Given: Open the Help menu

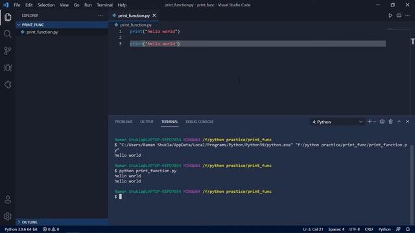Looking at the screenshot, I should pyautogui.click(x=122, y=5).
